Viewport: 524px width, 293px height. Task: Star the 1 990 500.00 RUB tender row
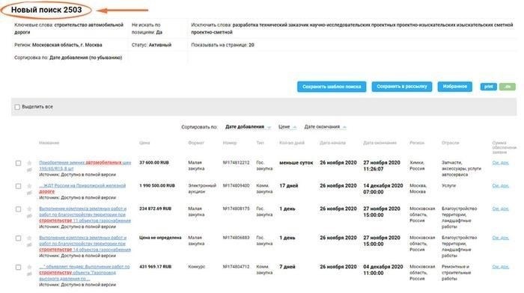[x=29, y=186]
